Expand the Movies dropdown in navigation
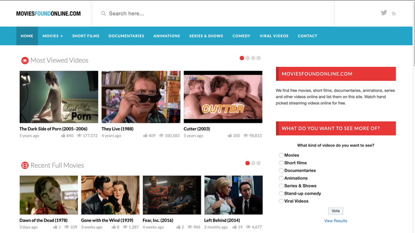Viewport: 415px width, 233px height. coord(53,36)
